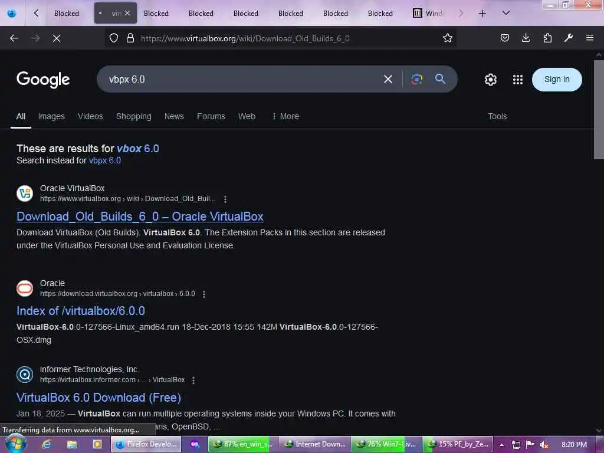Click the page vertical scrollbar thumb
The width and height of the screenshot is (604, 453).
[x=599, y=109]
